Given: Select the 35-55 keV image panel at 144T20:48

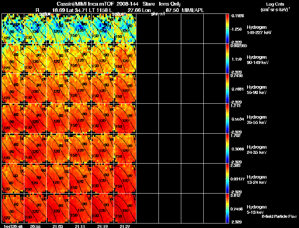Looking at the screenshot, I should pos(13,119).
